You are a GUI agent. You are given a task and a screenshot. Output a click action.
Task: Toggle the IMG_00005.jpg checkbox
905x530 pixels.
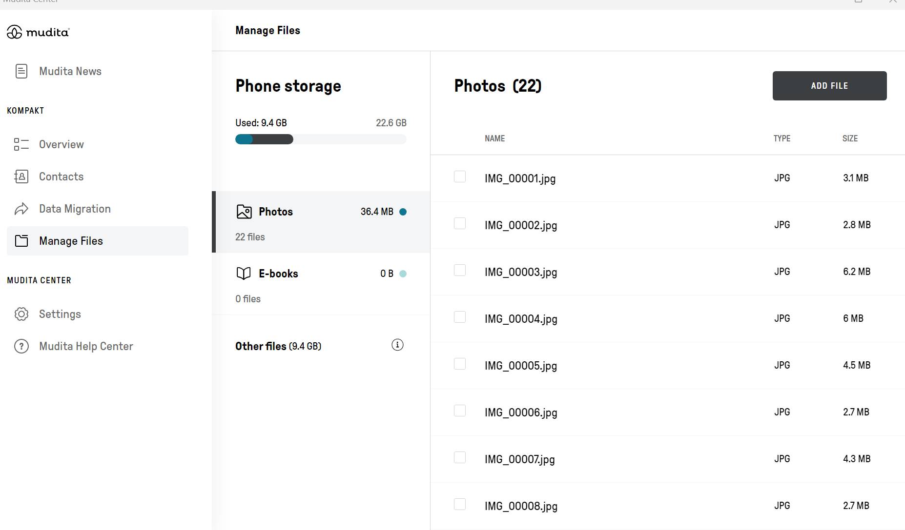tap(460, 364)
